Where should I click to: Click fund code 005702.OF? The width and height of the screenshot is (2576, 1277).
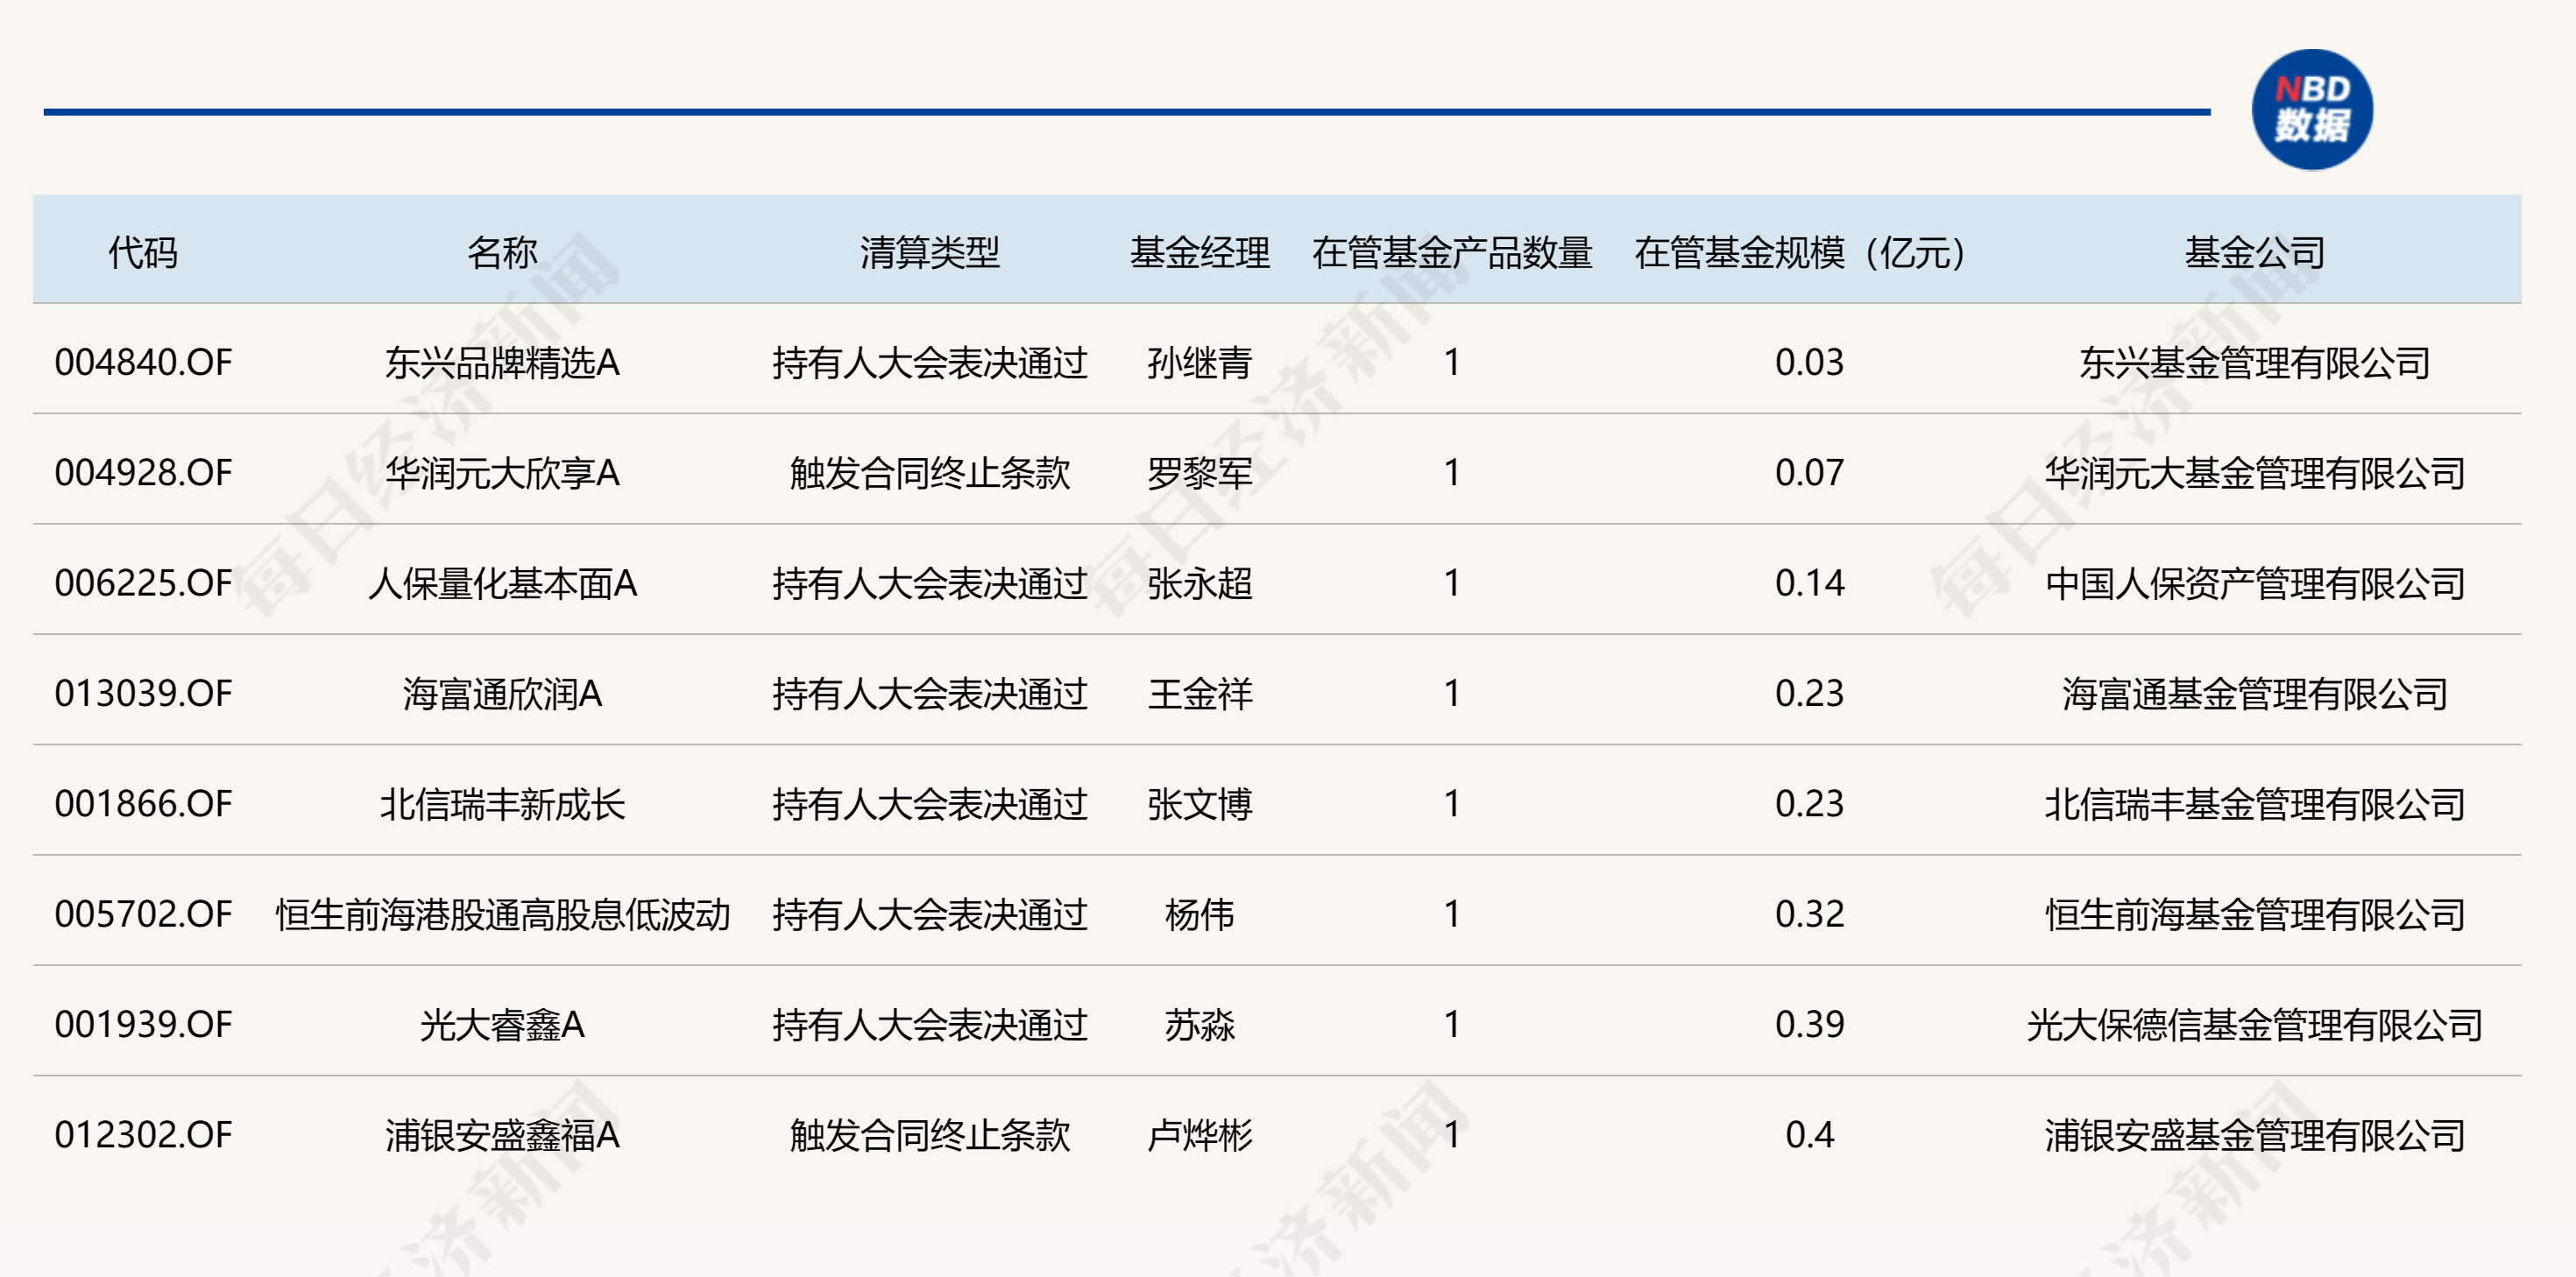click(143, 914)
